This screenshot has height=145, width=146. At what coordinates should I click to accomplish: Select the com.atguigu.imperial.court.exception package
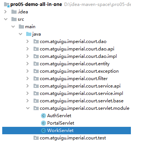[x=79, y=71]
